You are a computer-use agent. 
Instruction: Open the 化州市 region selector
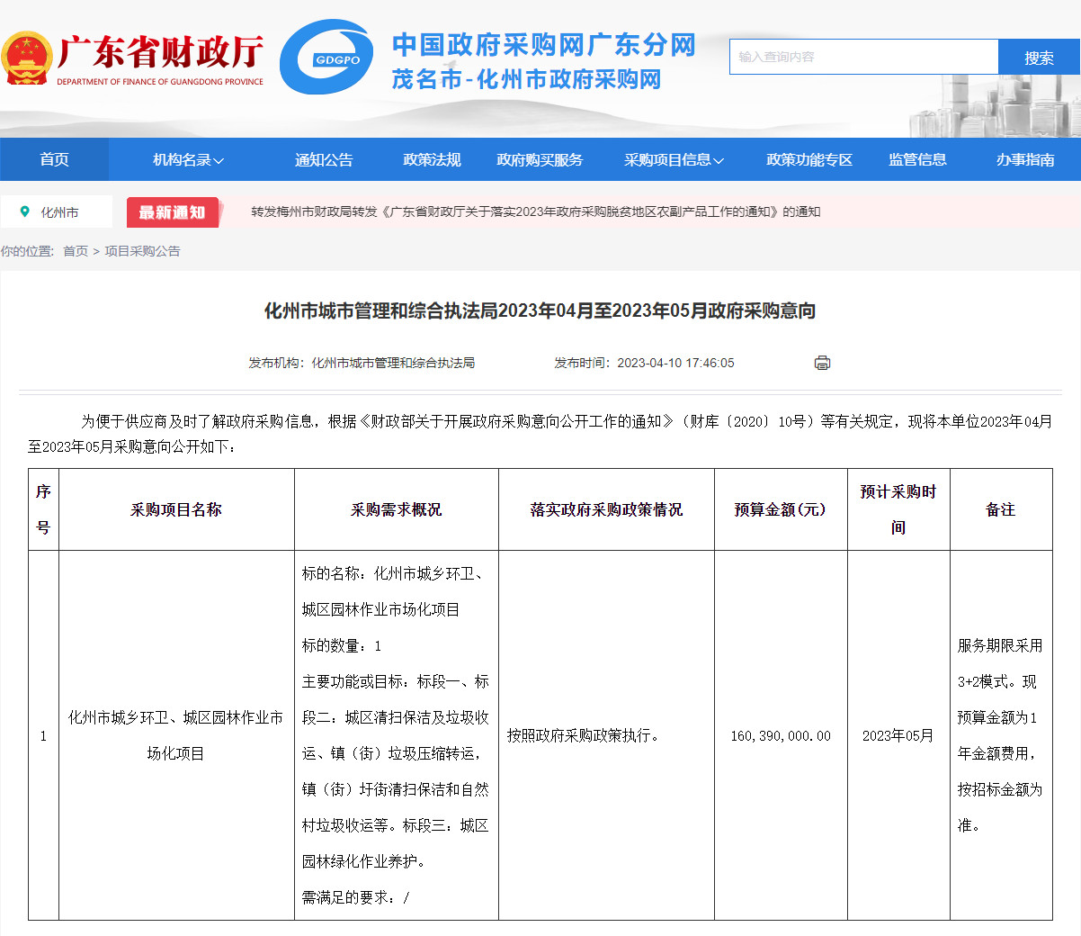[x=59, y=212]
